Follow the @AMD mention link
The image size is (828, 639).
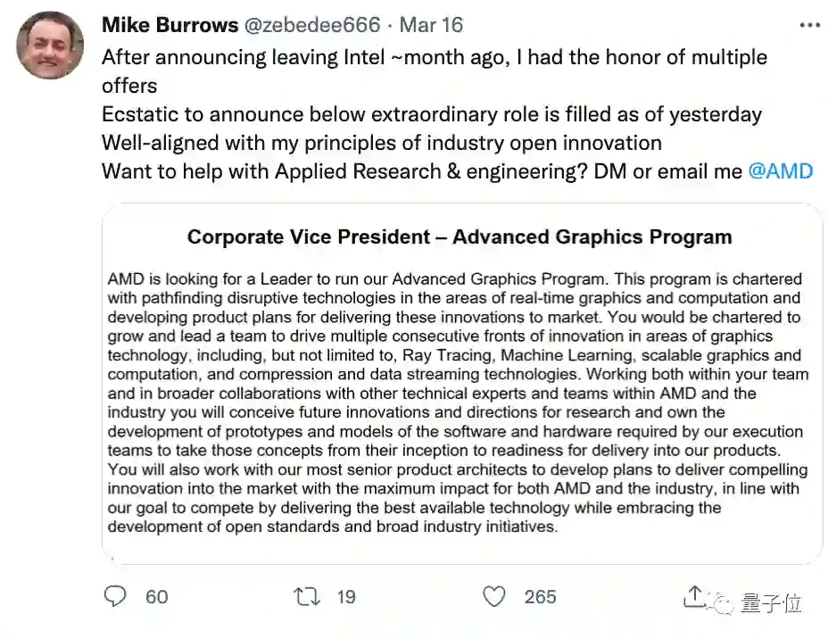[780, 170]
